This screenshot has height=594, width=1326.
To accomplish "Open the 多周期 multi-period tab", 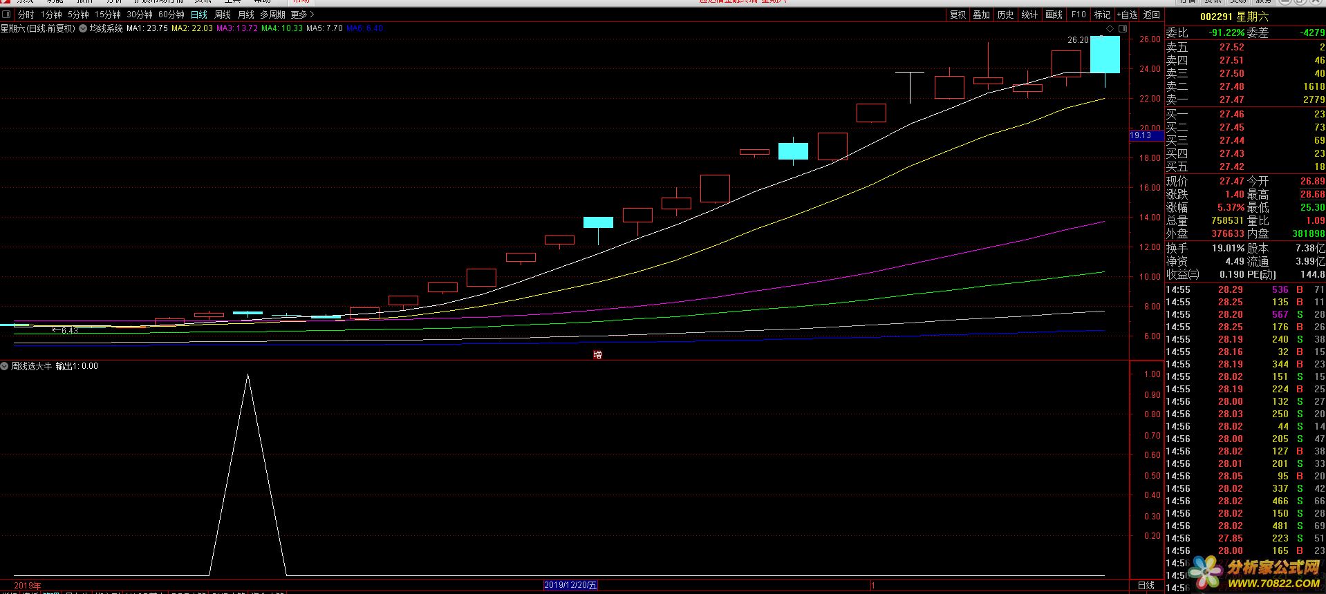I will (x=272, y=15).
